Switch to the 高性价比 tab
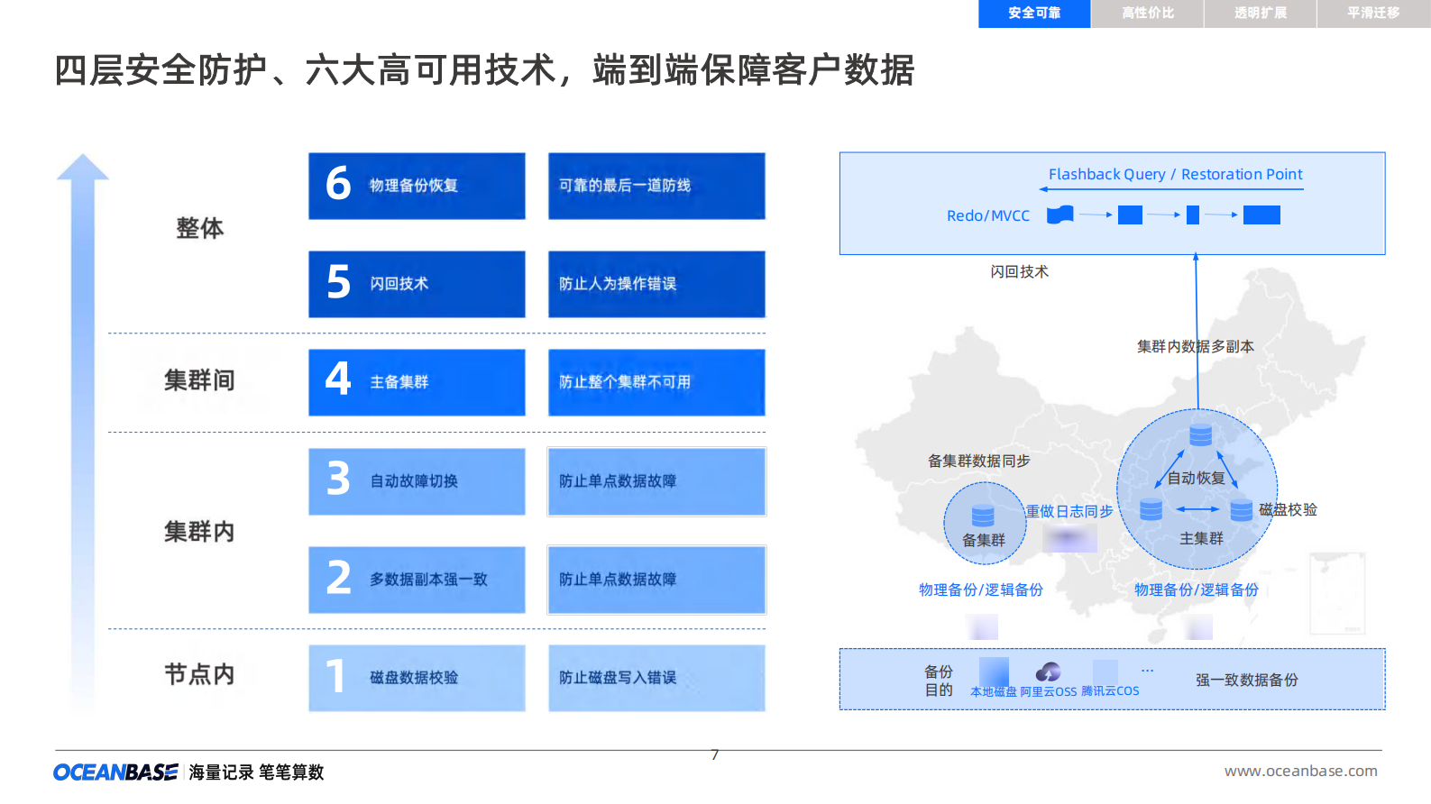 click(x=1148, y=14)
